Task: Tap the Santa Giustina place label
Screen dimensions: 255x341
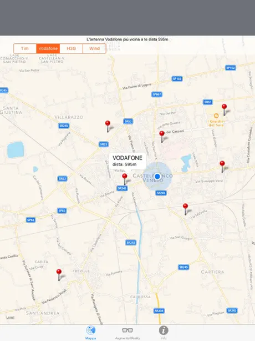Action: [11, 111]
